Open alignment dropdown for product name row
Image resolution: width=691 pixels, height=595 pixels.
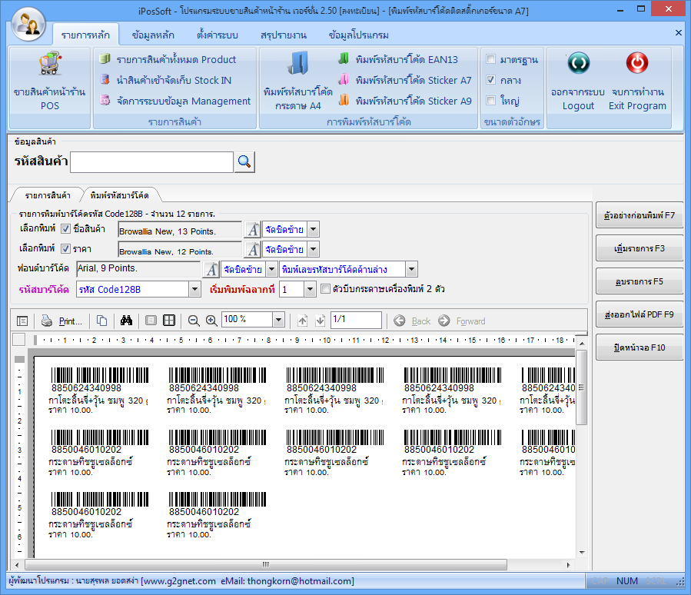click(314, 230)
